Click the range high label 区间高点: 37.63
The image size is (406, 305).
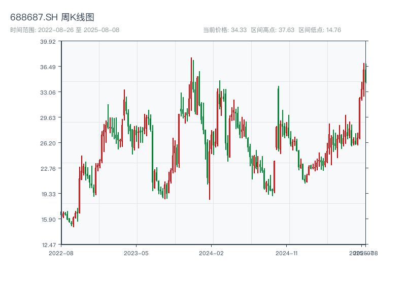coord(273,30)
